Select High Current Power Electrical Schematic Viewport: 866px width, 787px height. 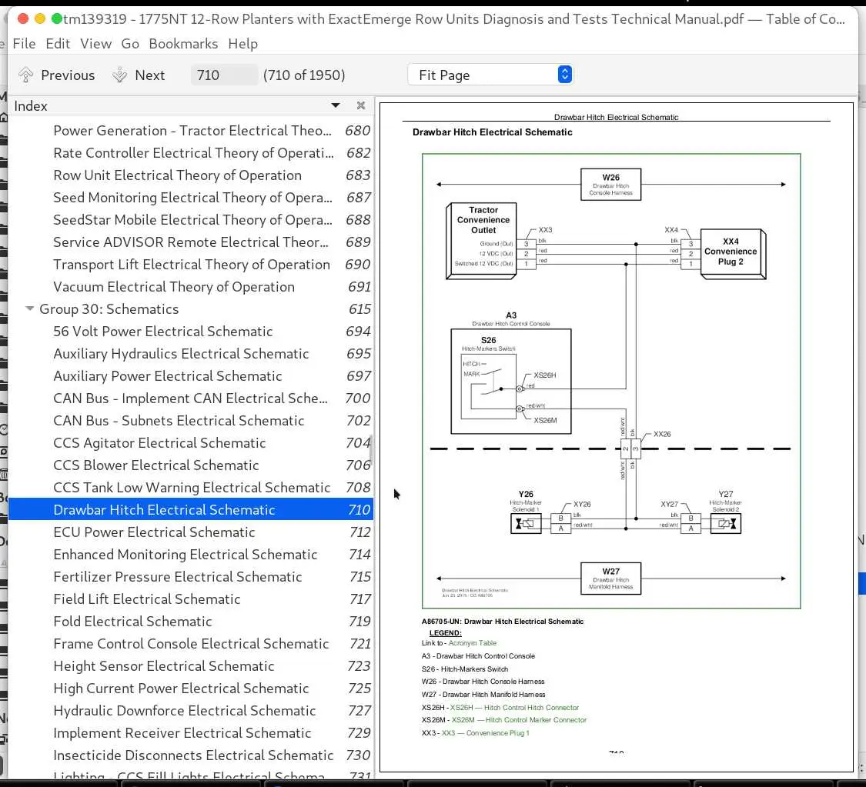191,689
